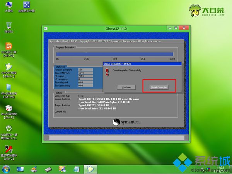232x174 pixels.
Task: Launch GHOST clone (Alt+G) desktop icon
Action: click(9, 71)
